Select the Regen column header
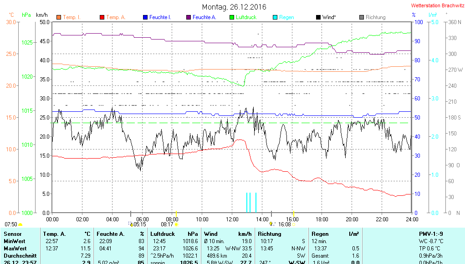The width and height of the screenshot is (465, 264). click(x=320, y=234)
